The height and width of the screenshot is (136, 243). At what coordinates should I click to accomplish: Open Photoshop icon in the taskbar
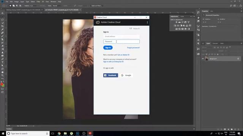click(x=77, y=133)
